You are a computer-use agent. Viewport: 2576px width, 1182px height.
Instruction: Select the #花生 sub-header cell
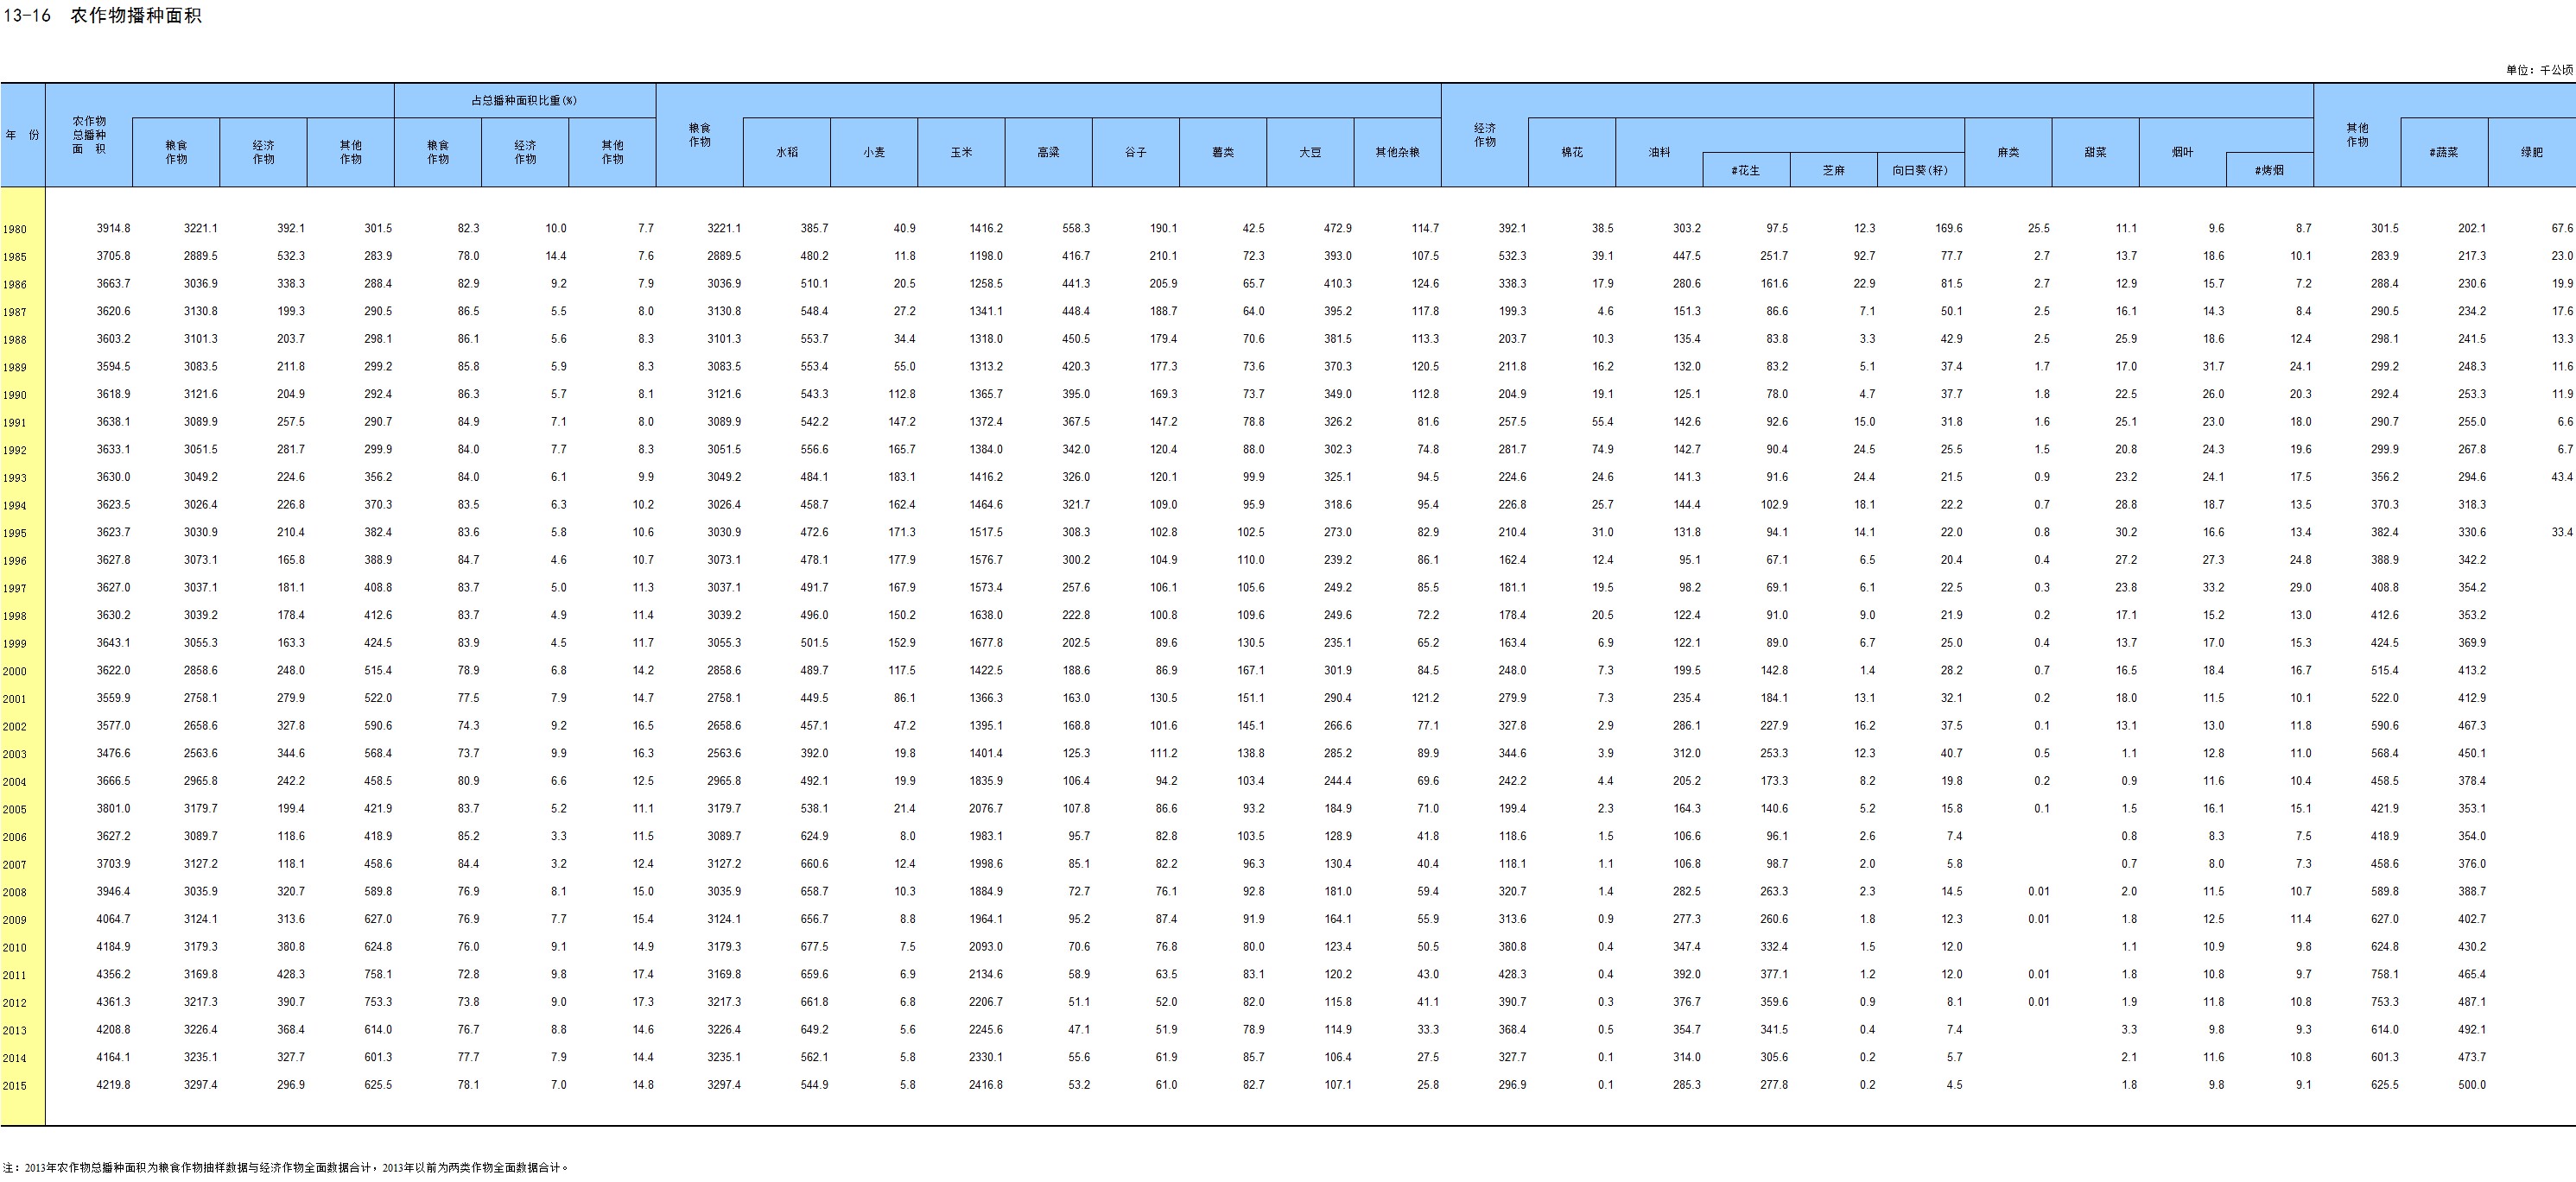coord(1746,170)
